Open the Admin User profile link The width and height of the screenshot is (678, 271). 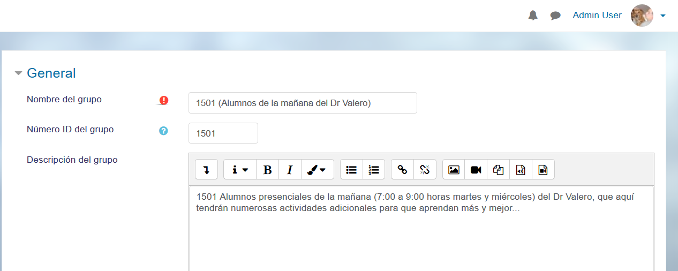597,15
